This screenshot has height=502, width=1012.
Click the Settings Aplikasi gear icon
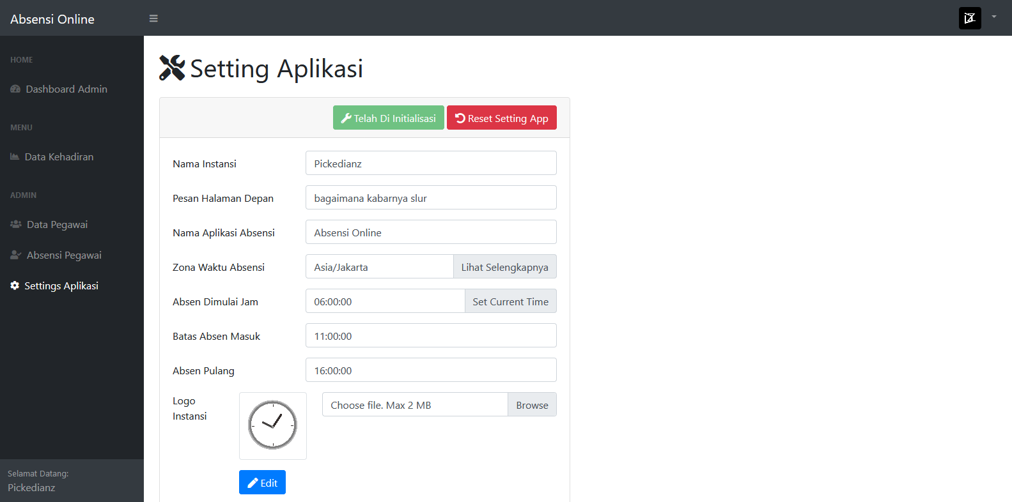point(15,285)
